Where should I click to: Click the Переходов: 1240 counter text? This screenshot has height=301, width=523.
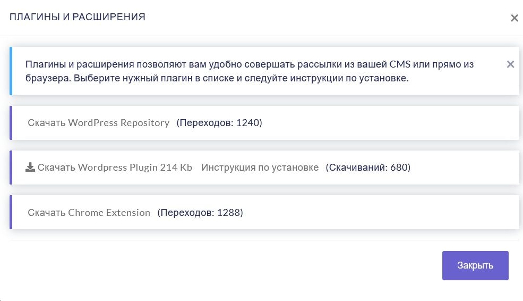pyautogui.click(x=219, y=123)
